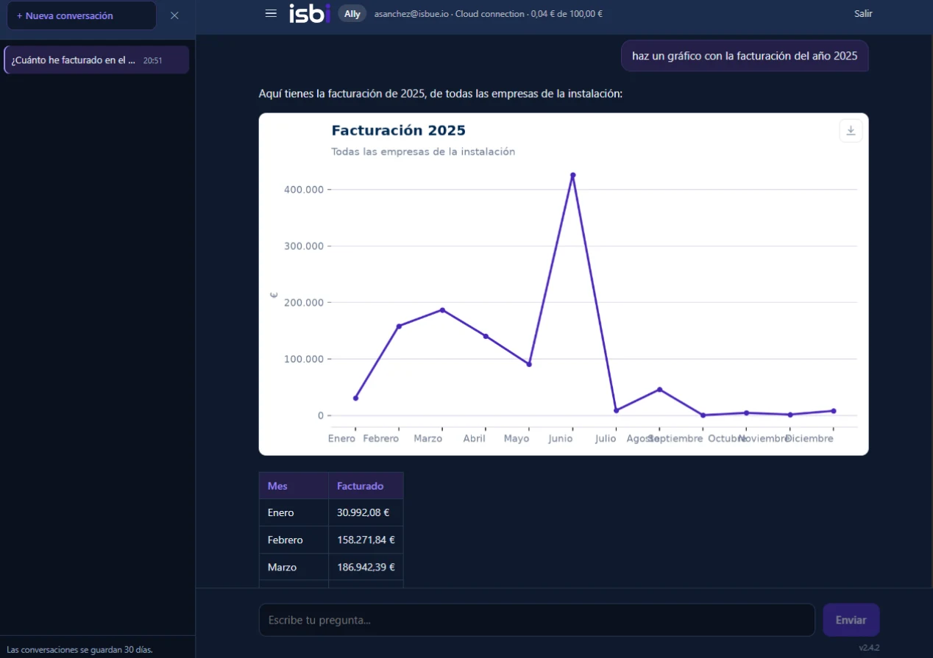Click the Facturado column header
The image size is (933, 658).
point(366,486)
